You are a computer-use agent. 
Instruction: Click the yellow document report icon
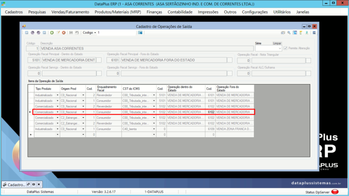point(301,33)
